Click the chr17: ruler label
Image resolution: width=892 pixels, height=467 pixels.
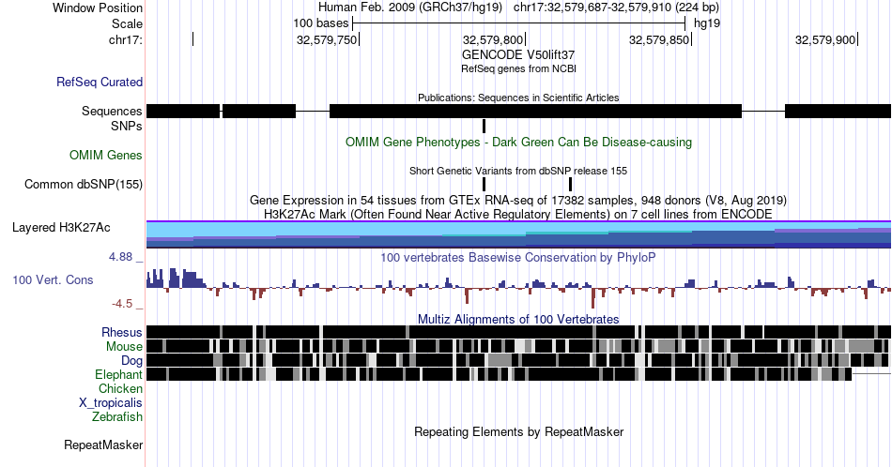click(x=126, y=39)
